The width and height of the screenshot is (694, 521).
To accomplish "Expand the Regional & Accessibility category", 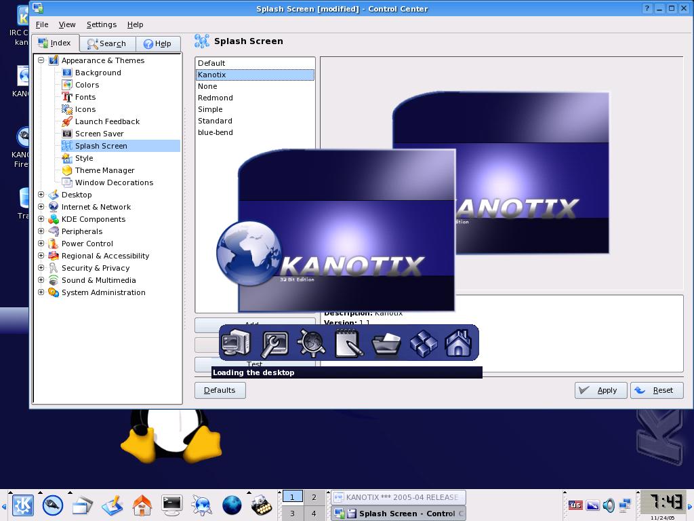I will tap(41, 256).
